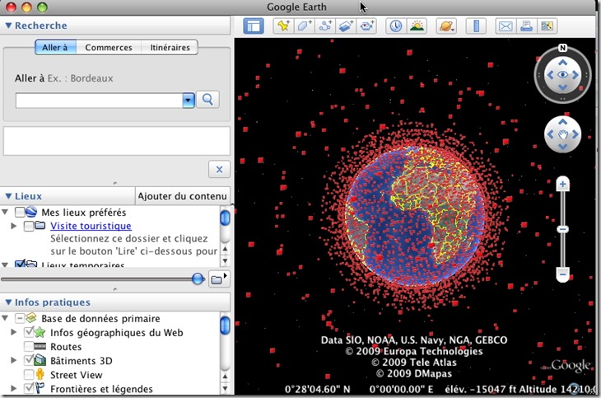Toggle Mes lieux préférés checkbox

[x=20, y=212]
